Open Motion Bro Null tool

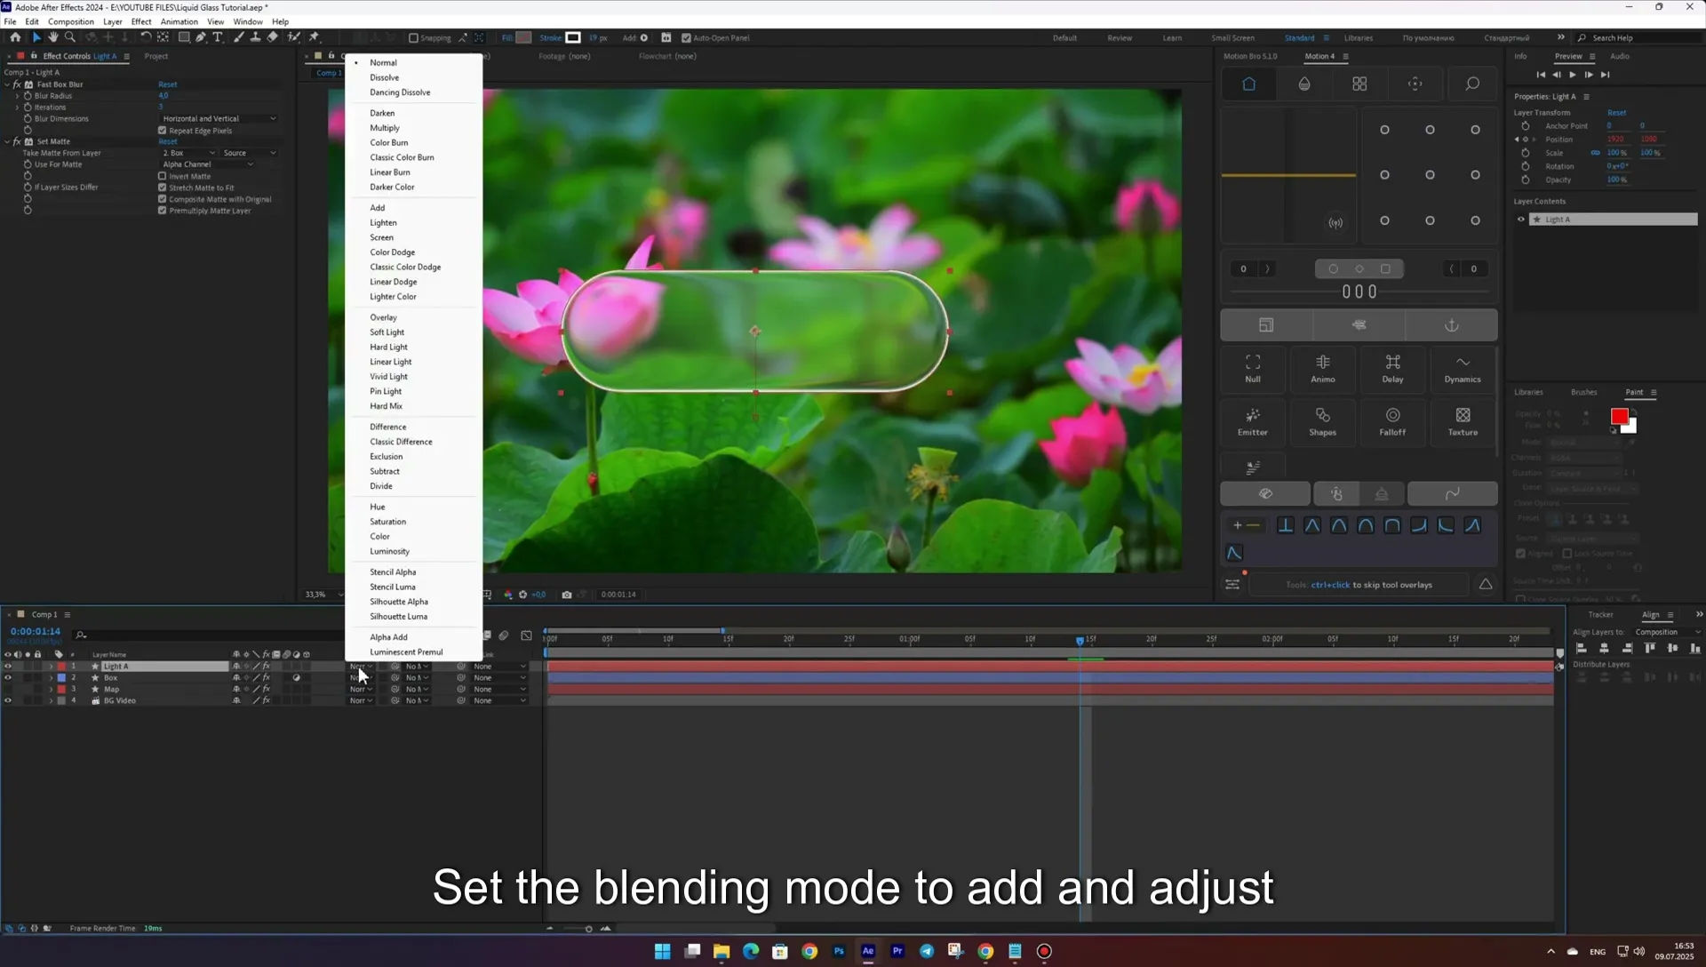[1253, 368]
